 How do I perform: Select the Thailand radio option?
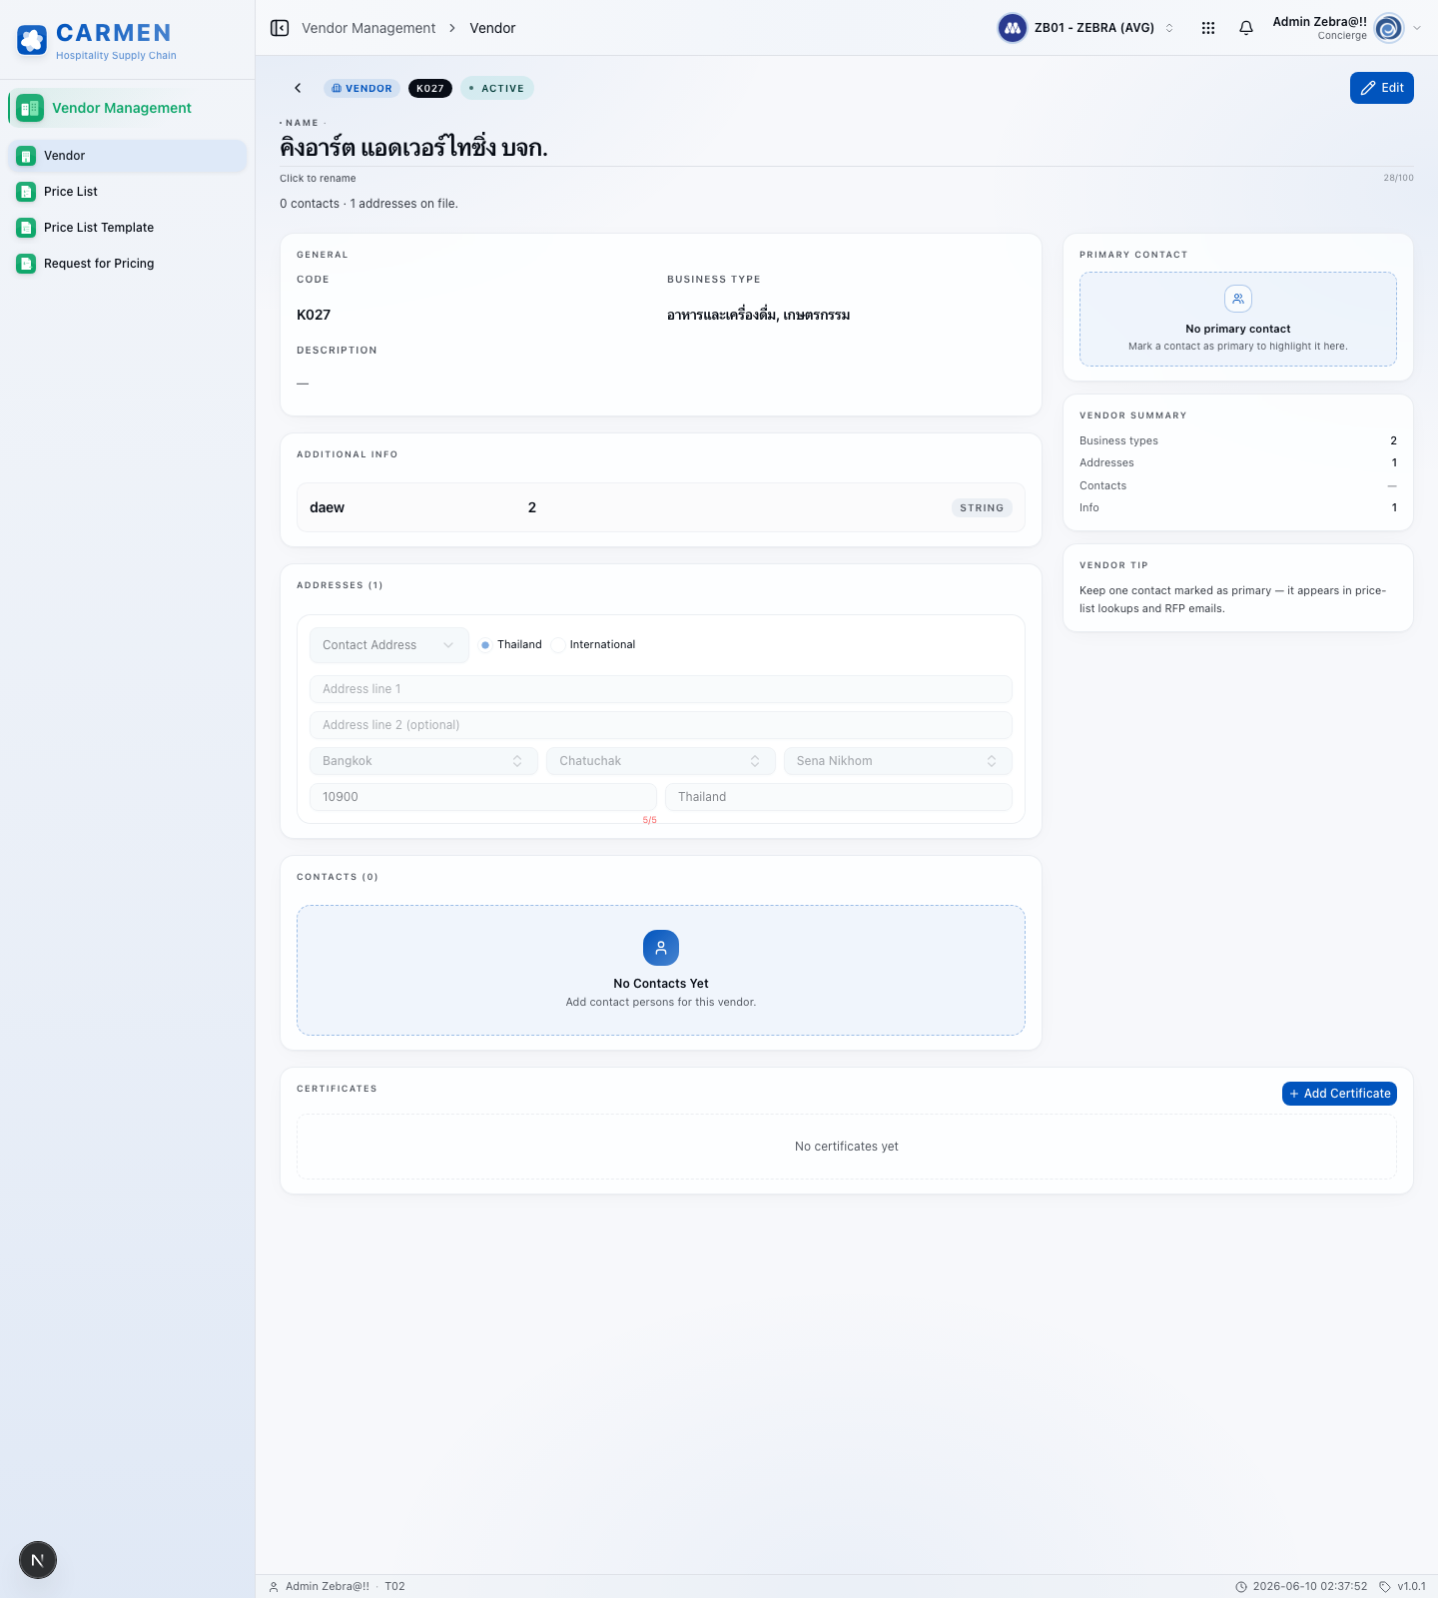[x=485, y=645]
